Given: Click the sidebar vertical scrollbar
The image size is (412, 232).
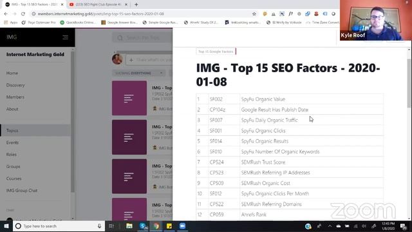Looking at the screenshot, I should pyautogui.click(x=73, y=121).
